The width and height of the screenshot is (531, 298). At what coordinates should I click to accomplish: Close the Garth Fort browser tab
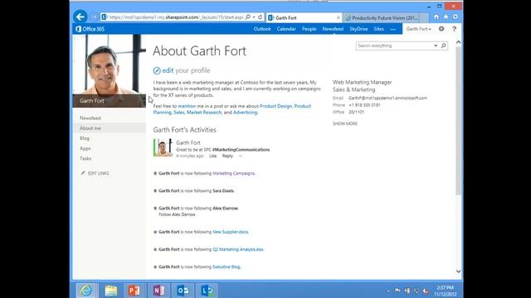339,17
